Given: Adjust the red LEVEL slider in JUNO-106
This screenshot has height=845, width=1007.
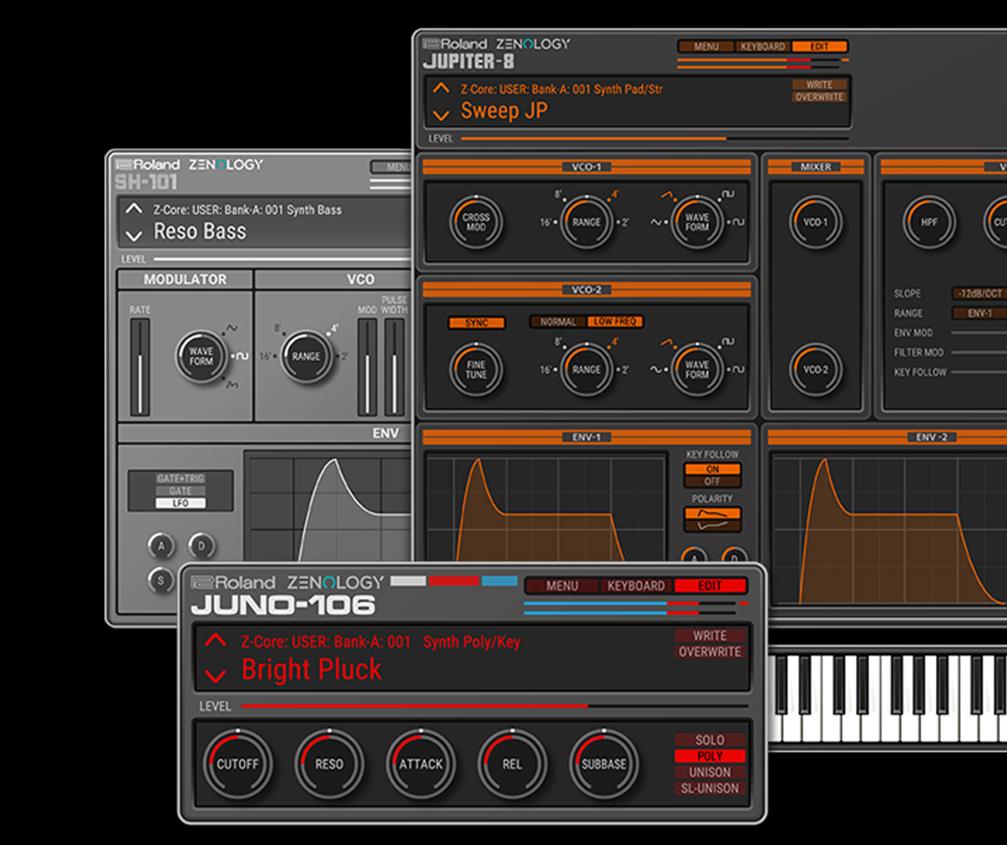Looking at the screenshot, I should point(494,706).
